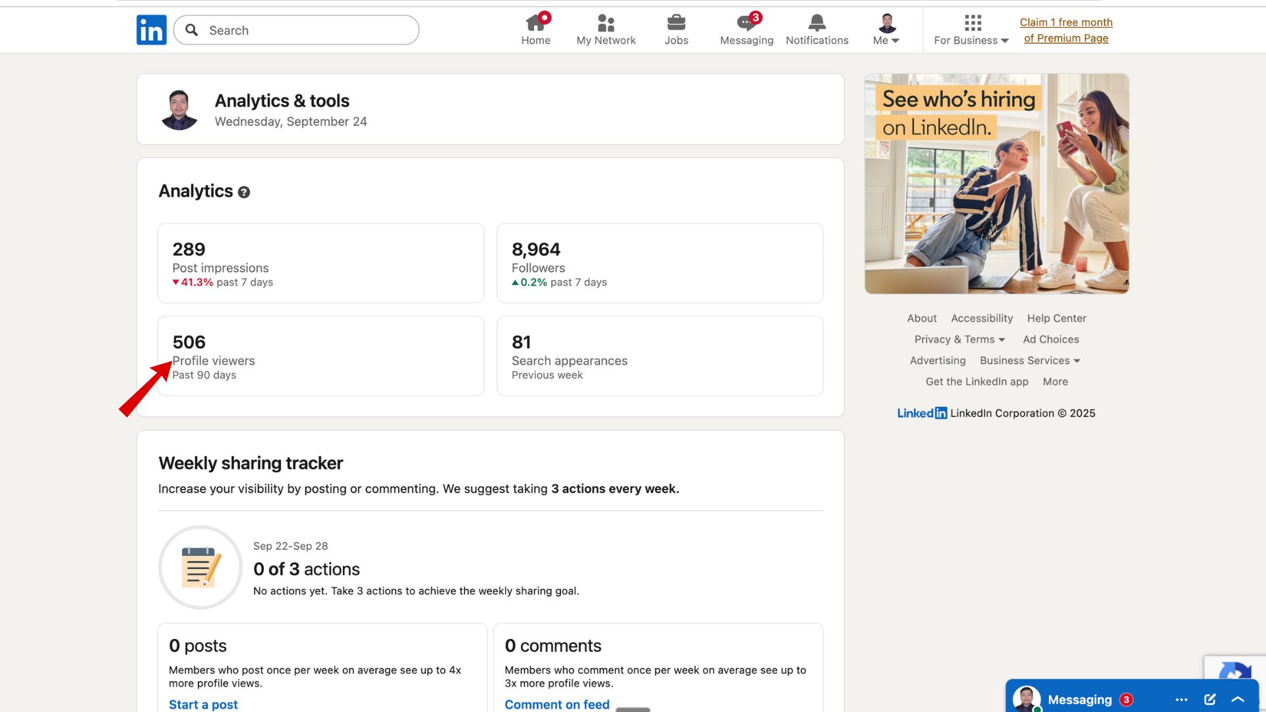This screenshot has height=712, width=1266.
Task: Click Claim 1 free month Premium link
Action: [1066, 30]
